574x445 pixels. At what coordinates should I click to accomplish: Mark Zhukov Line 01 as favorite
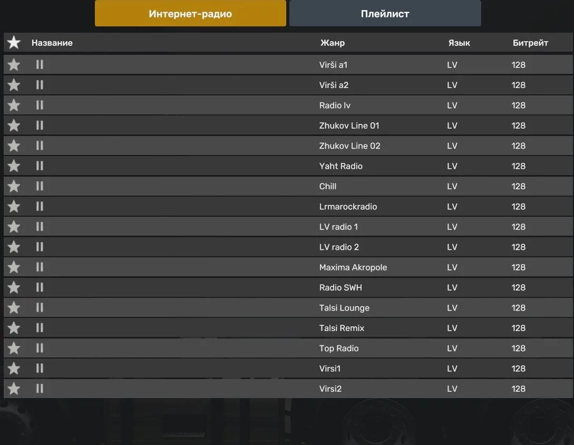pos(14,125)
